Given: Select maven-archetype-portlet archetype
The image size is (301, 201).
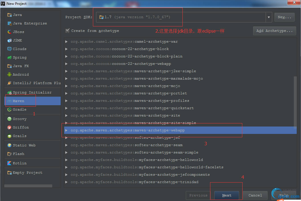Looking at the screenshot, I should coord(180,94).
